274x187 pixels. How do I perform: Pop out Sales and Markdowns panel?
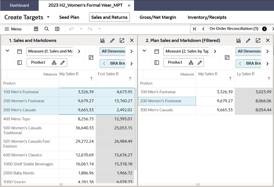[122, 40]
